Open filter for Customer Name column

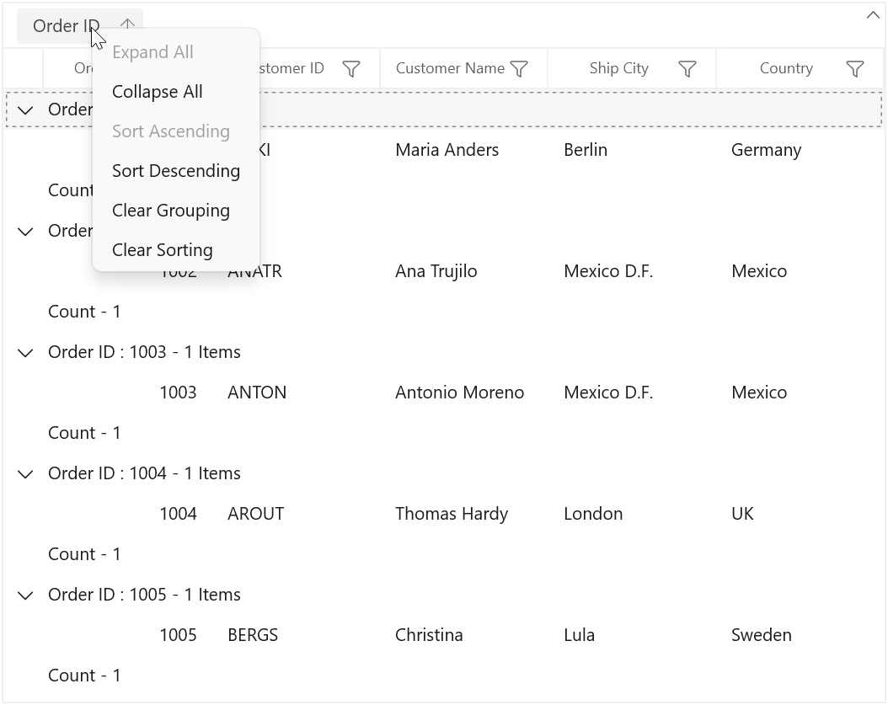point(519,69)
